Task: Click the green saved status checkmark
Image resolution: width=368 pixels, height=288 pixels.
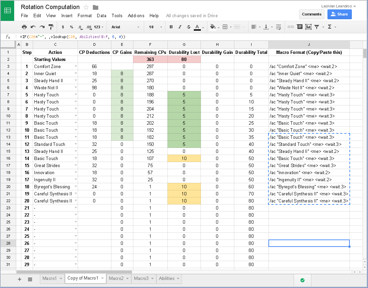Action: [303, 280]
